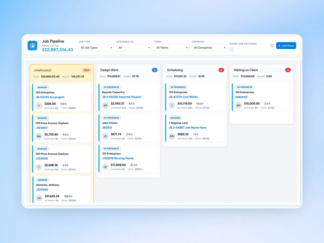Open the JB-54745 tes project link

50,97
